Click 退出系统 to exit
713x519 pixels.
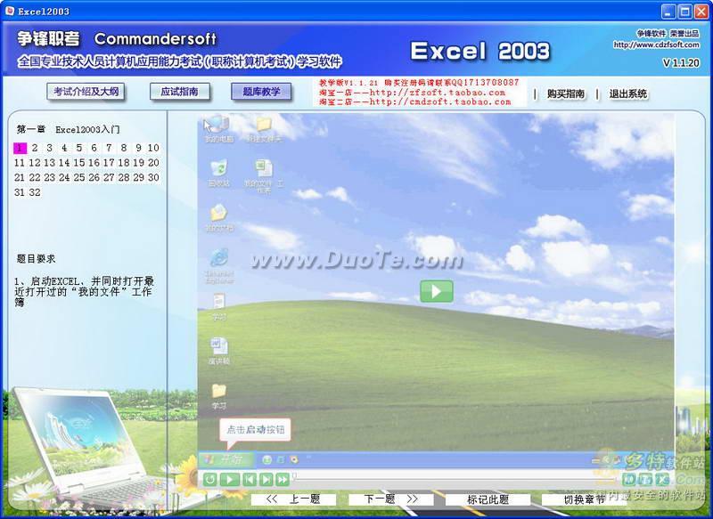(628, 94)
